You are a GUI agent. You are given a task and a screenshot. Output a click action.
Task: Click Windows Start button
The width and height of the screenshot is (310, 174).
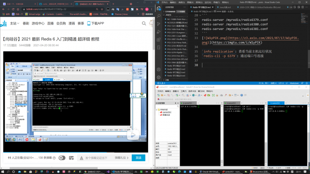(3, 172)
